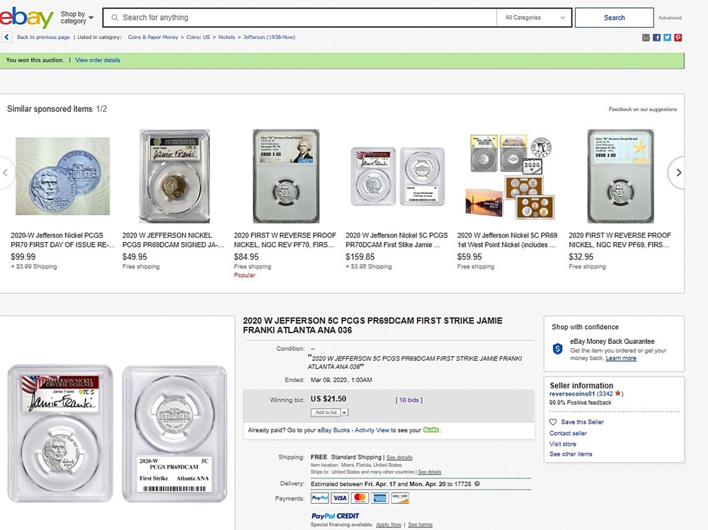708x530 pixels.
Task: Open NGC REV PF70 reverse proof title
Action: point(285,240)
